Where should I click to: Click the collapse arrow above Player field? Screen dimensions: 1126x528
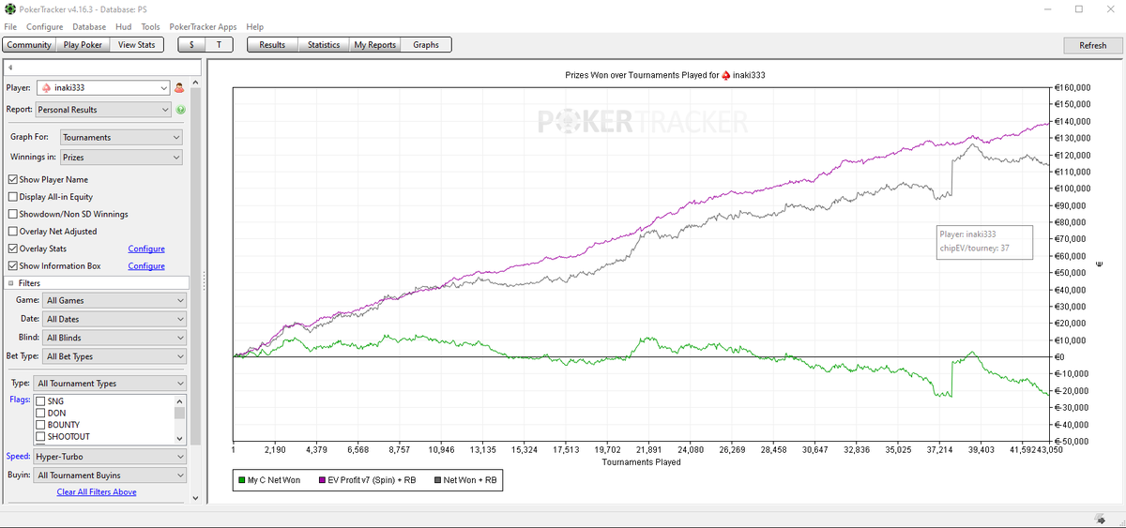pos(8,68)
